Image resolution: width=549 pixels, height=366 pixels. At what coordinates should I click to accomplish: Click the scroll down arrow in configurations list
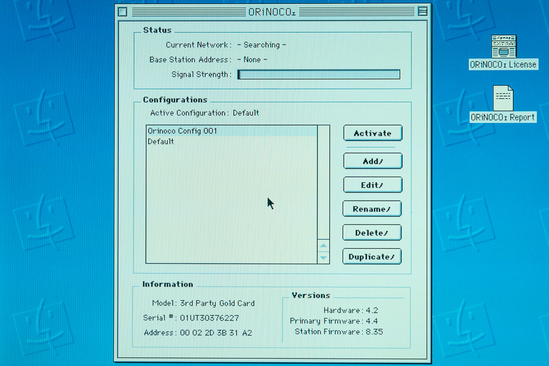pyautogui.click(x=324, y=257)
